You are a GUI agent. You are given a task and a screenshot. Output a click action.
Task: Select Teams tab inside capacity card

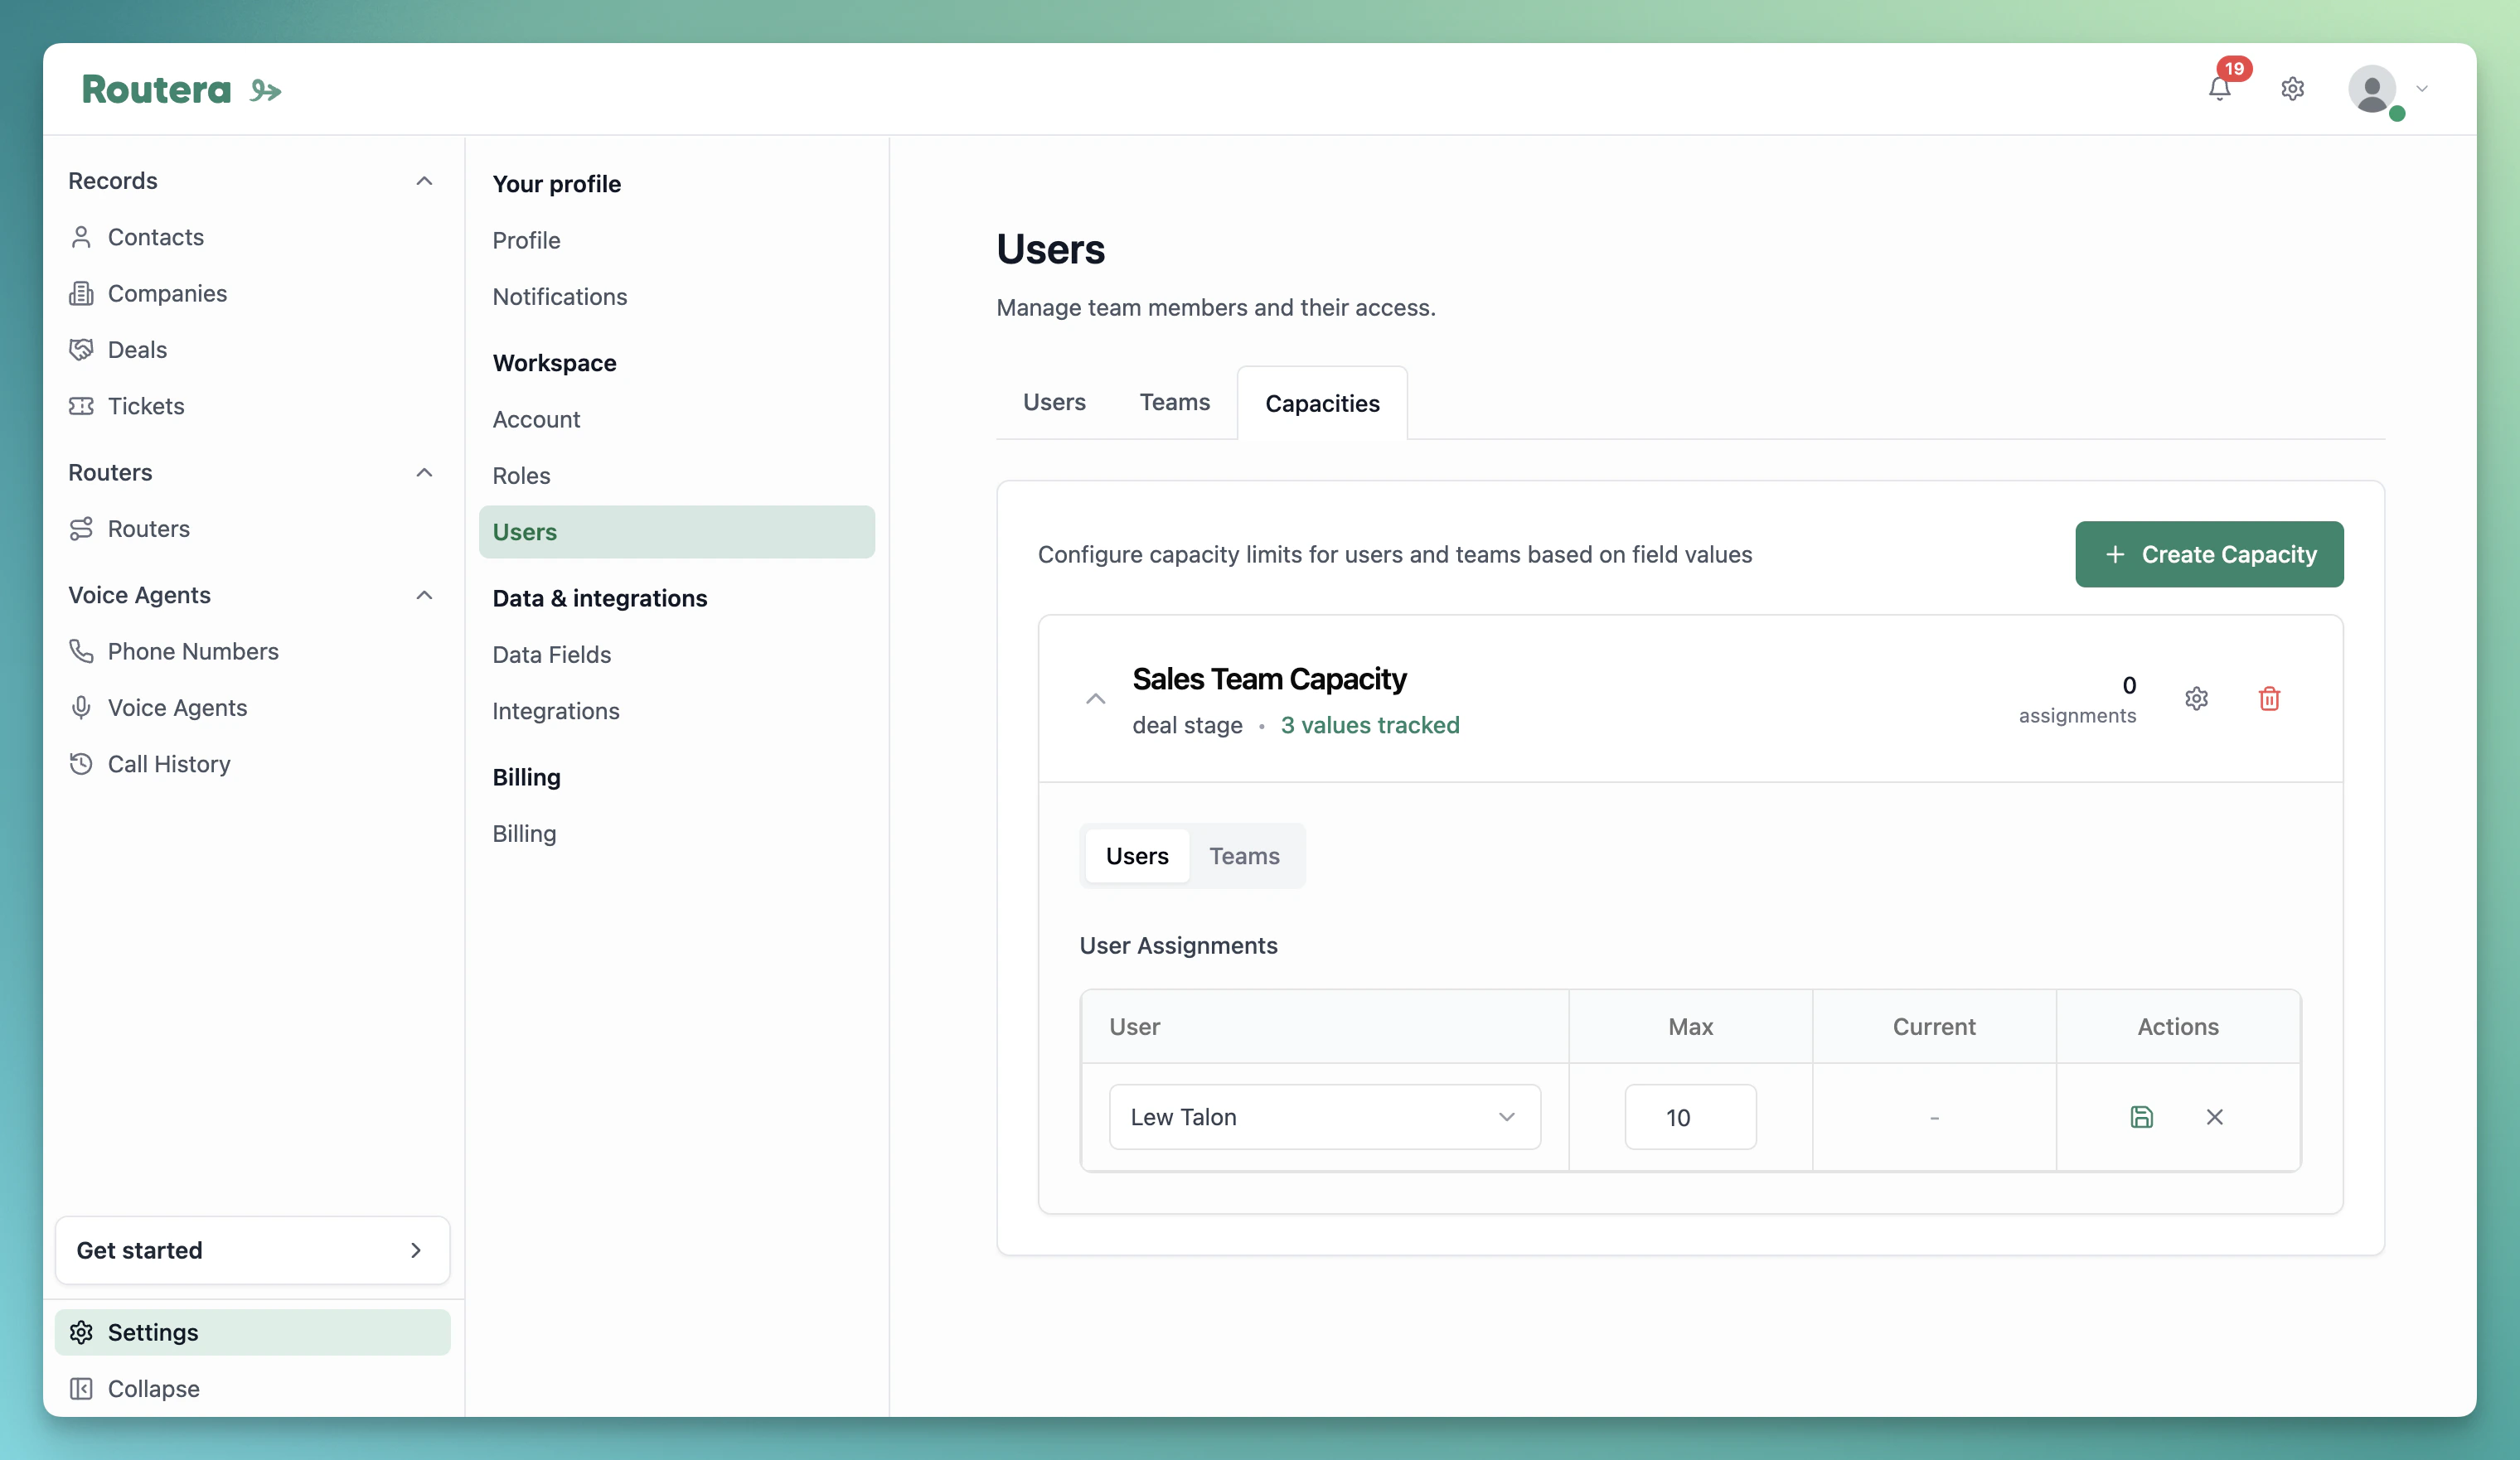click(x=1244, y=855)
